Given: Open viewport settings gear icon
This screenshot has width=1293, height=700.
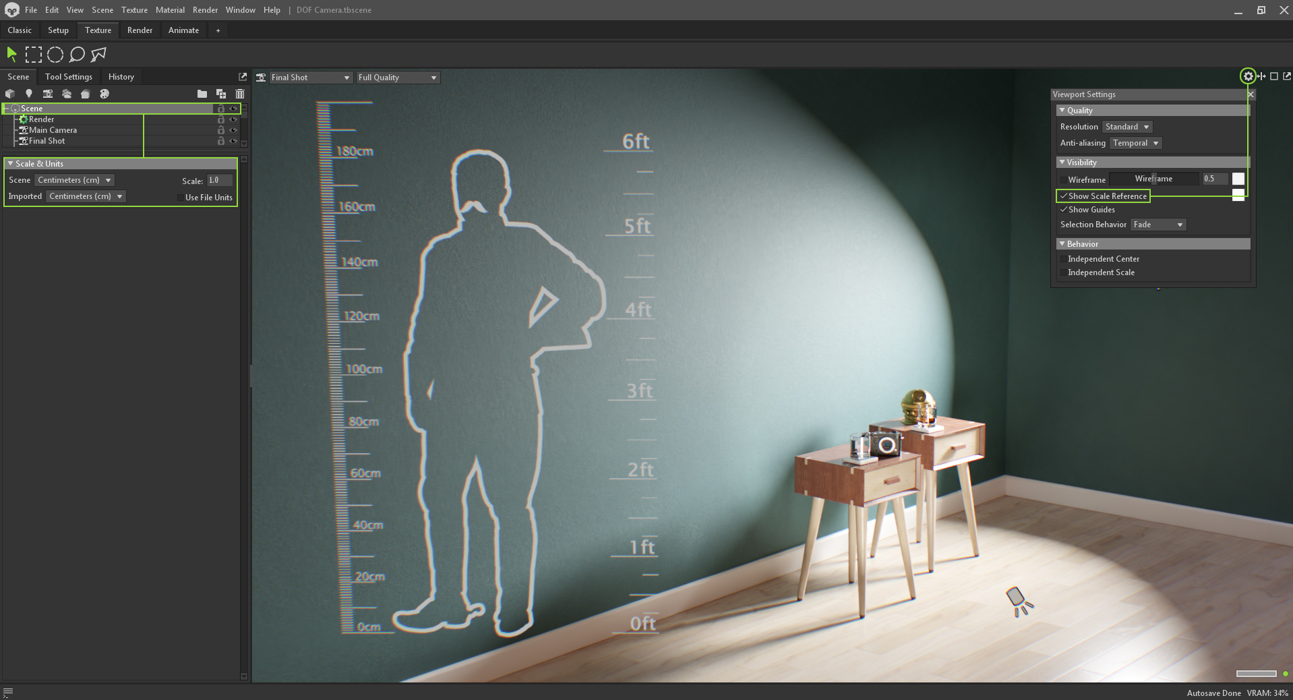Looking at the screenshot, I should click(x=1249, y=76).
